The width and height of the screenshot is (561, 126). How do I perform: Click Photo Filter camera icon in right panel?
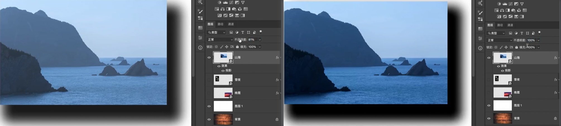click(514, 10)
